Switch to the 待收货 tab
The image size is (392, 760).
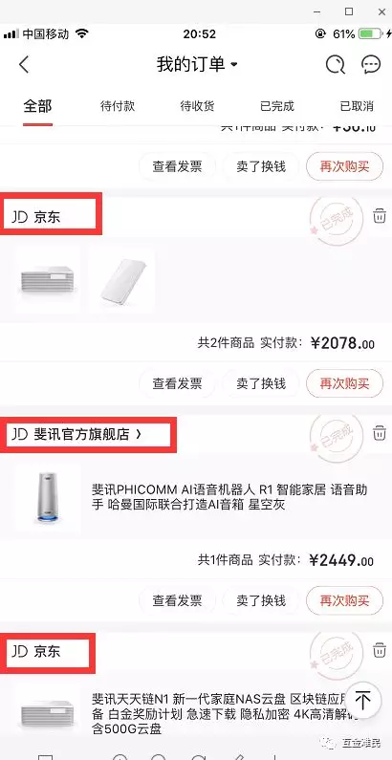(197, 106)
